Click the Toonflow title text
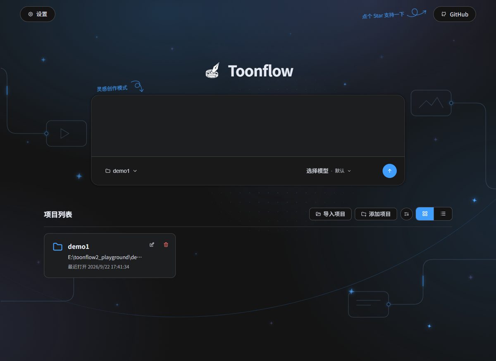This screenshot has height=361, width=496. (260, 71)
